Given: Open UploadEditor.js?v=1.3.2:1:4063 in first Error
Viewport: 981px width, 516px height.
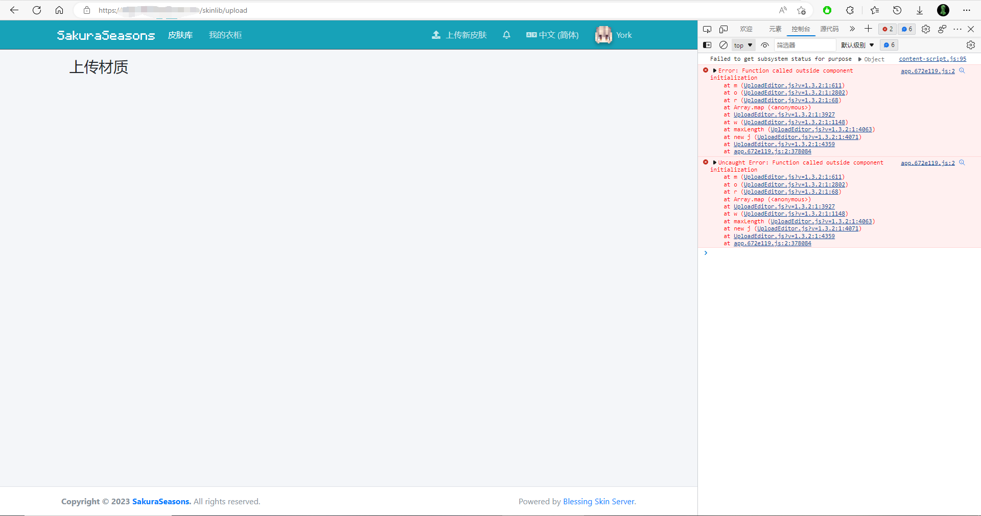Looking at the screenshot, I should click(x=821, y=130).
